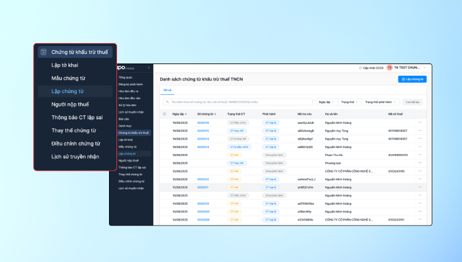This screenshot has height=262, width=462.
Task: Open more actions for row 0000011
Action: coord(420,187)
